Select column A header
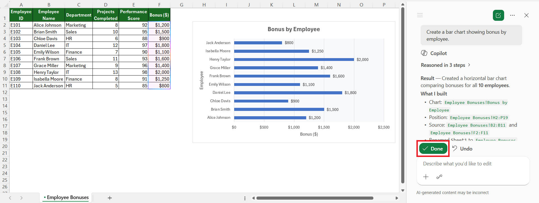Screen dimensions: 539x203 coord(21,4)
